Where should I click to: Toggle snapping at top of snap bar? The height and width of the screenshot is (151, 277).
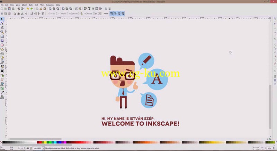pyautogui.click(x=275, y=19)
